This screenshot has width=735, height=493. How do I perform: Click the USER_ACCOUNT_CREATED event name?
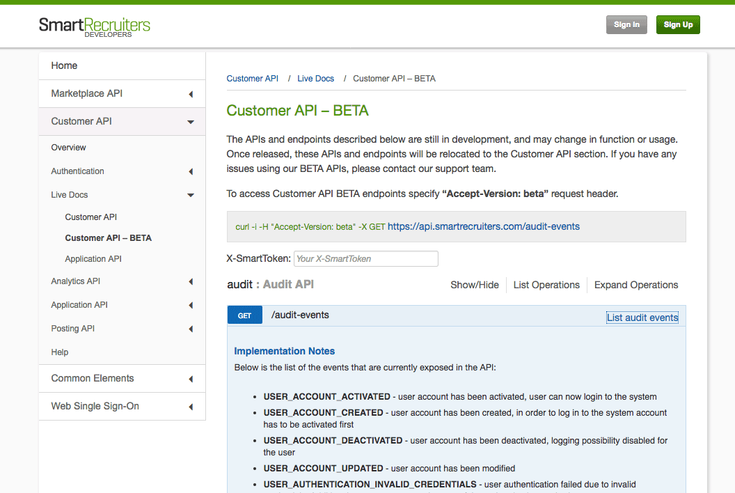point(324,413)
